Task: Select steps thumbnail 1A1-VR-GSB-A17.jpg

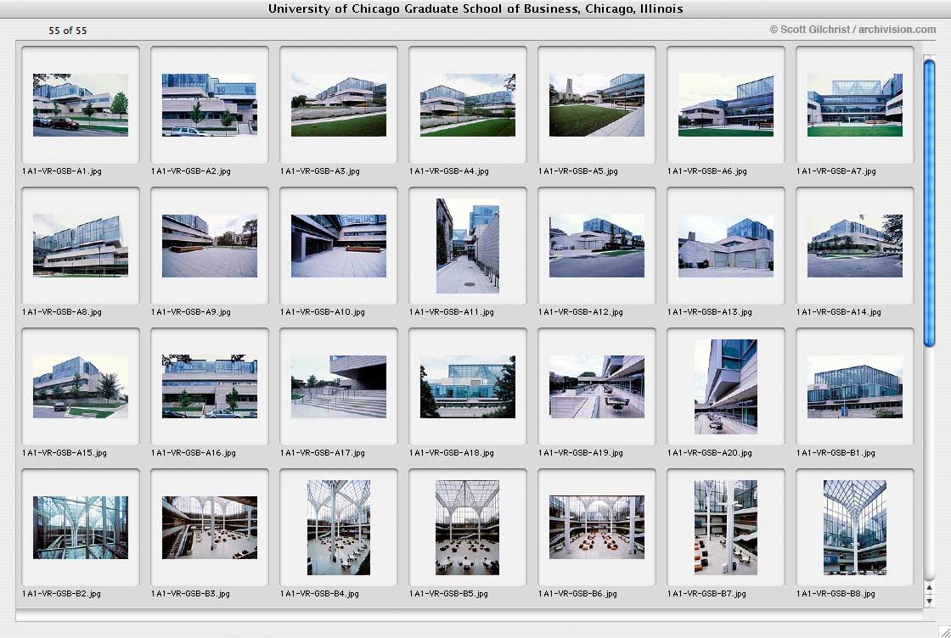Action: 339,387
